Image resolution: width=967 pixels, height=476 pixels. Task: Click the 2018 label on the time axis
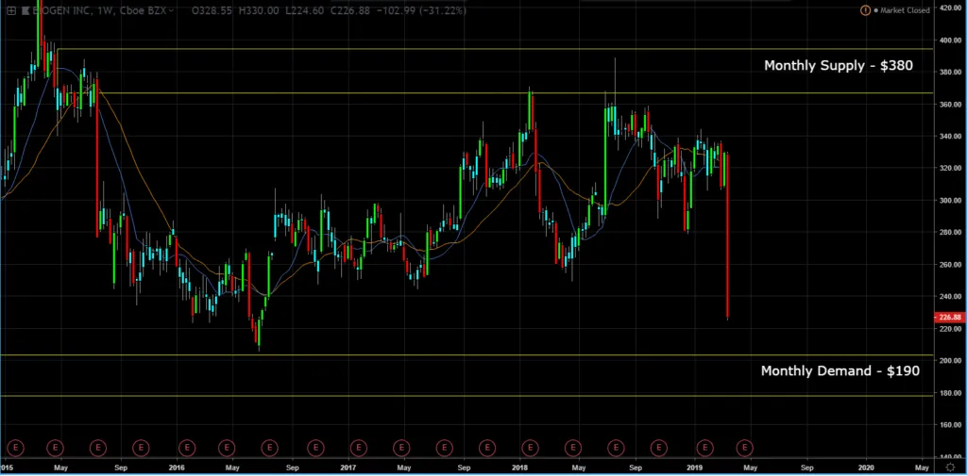520,467
